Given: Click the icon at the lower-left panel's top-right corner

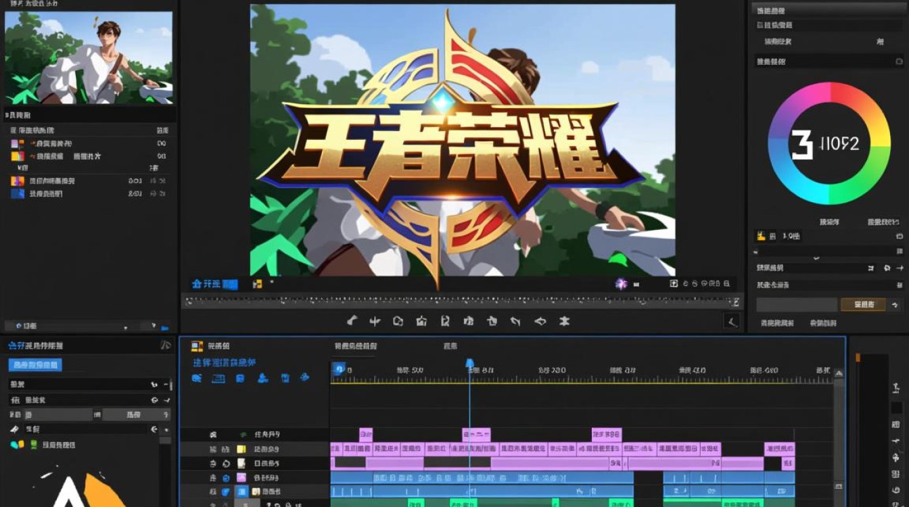Looking at the screenshot, I should coord(166,345).
